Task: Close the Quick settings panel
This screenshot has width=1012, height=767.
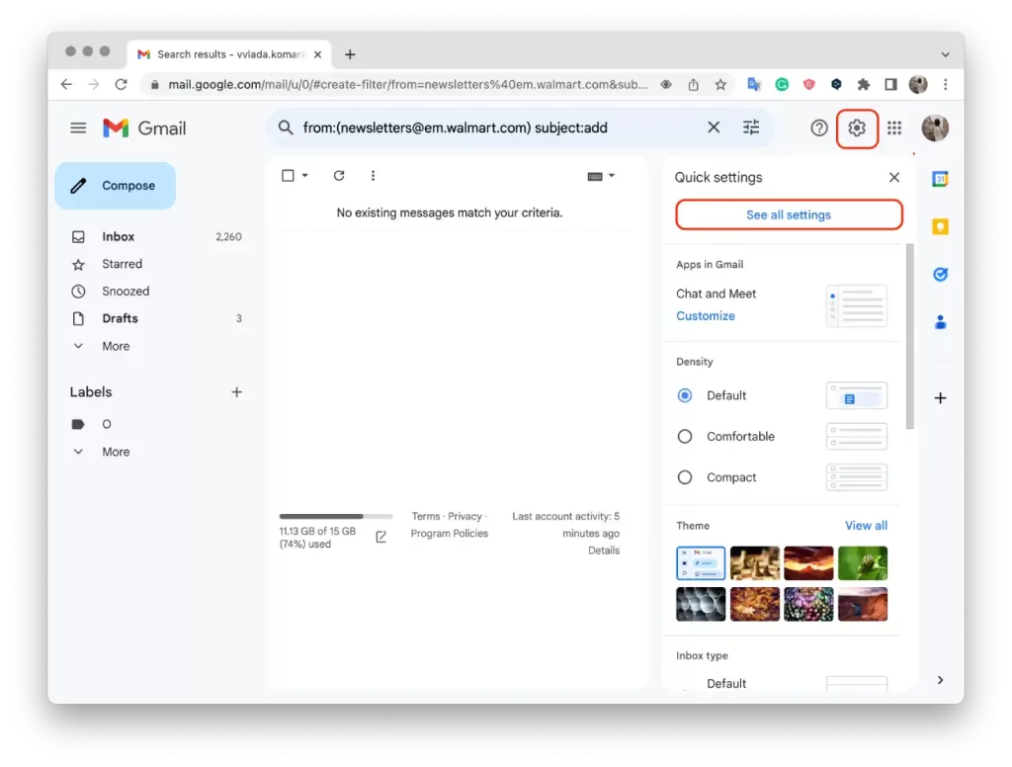Action: pyautogui.click(x=893, y=177)
